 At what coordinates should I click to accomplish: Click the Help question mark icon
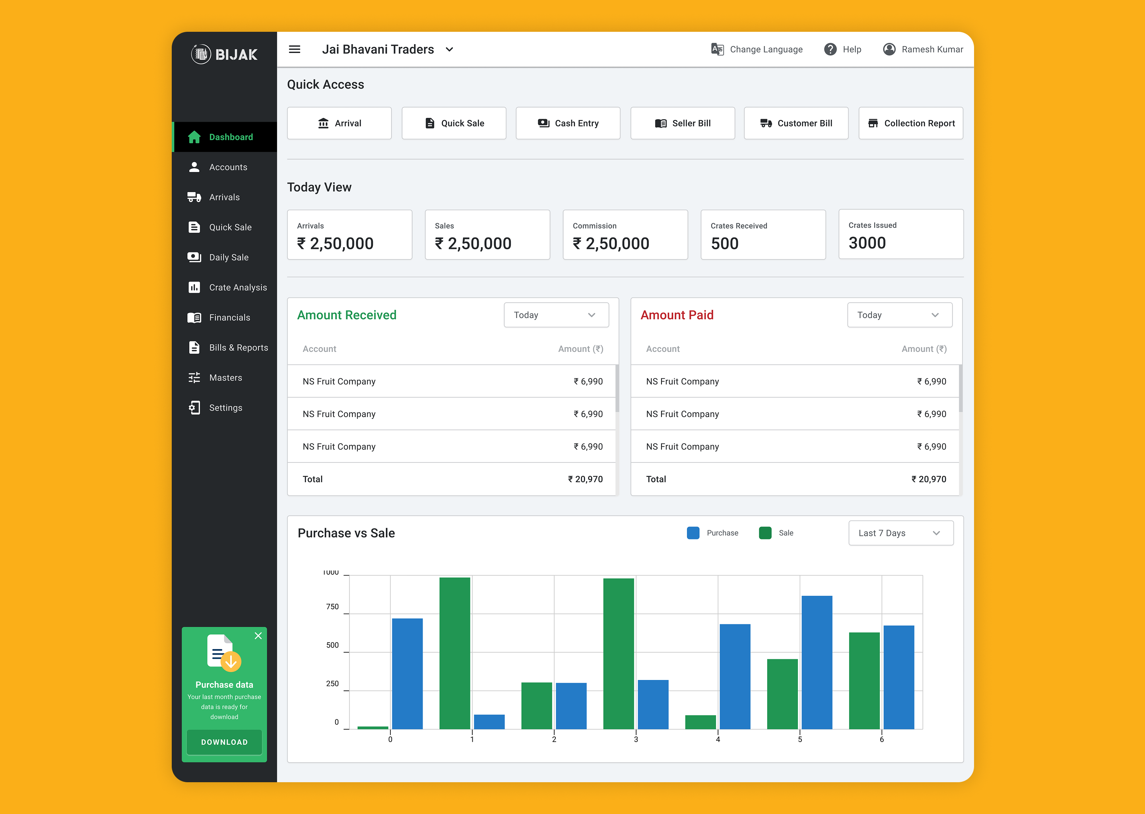(830, 49)
